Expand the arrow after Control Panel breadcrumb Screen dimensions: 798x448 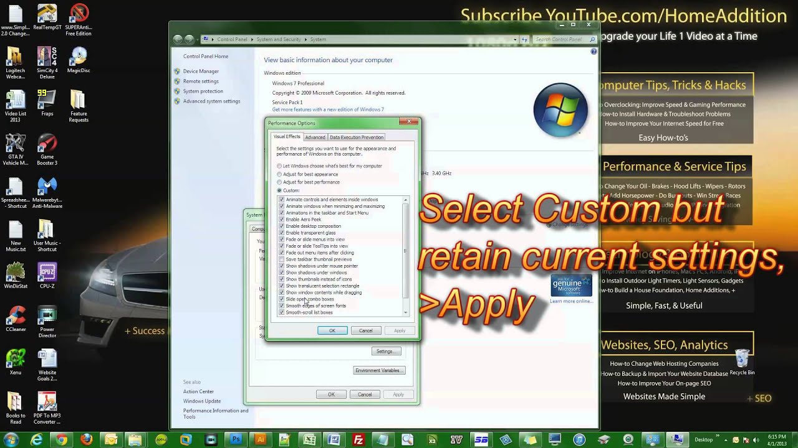tap(252, 39)
